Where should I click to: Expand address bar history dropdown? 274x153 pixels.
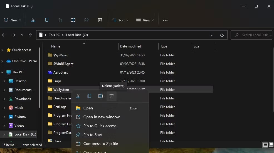tap(212, 35)
